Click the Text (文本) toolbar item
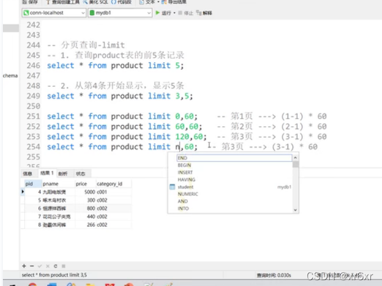 pyautogui.click(x=147, y=2)
